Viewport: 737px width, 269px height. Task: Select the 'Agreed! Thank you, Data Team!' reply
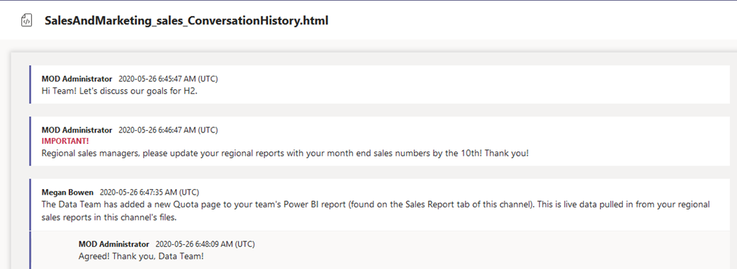coord(141,256)
